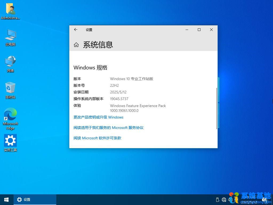Click the 体验 label
273x205 pixels.
click(x=77, y=105)
